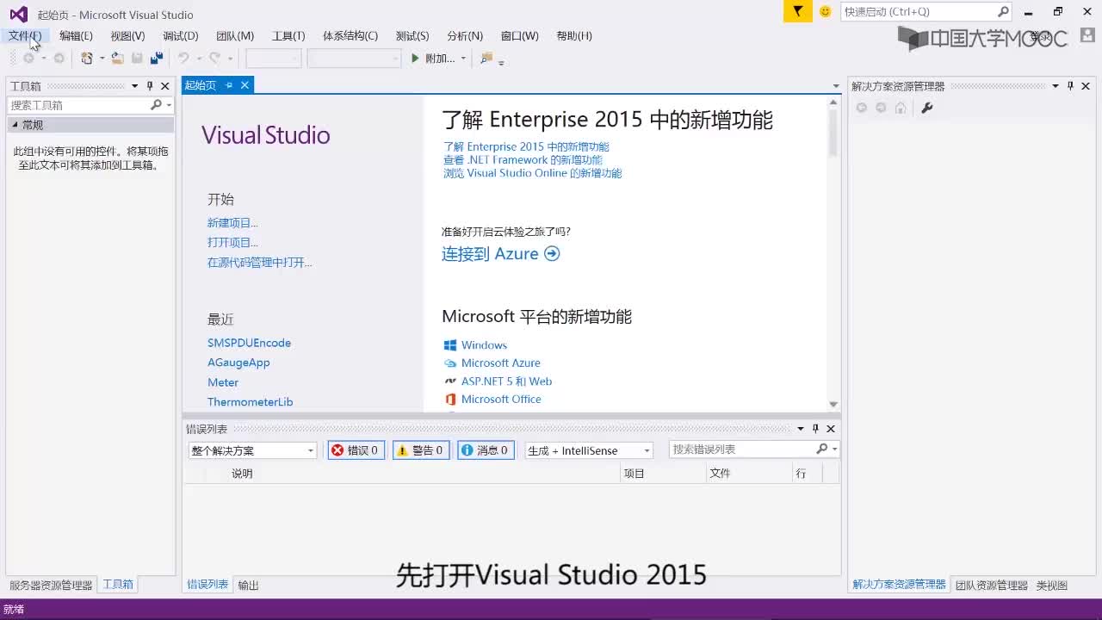1102x620 pixels.
Task: Click the 连接到 Azure link
Action: pos(500,254)
